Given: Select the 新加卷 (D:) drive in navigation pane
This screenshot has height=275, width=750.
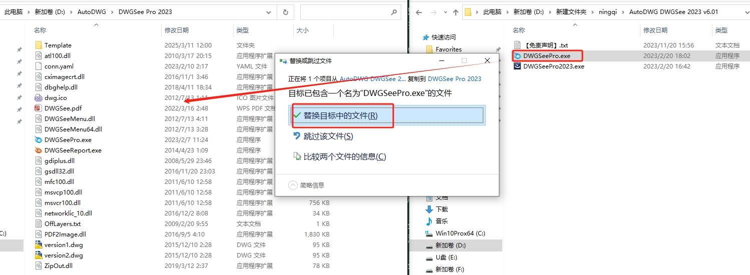Looking at the screenshot, I should (x=446, y=245).
